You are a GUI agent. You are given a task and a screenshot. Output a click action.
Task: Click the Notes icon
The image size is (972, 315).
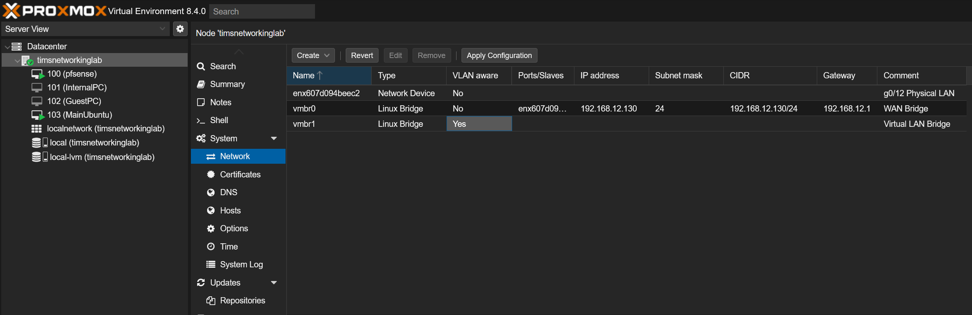tap(201, 102)
